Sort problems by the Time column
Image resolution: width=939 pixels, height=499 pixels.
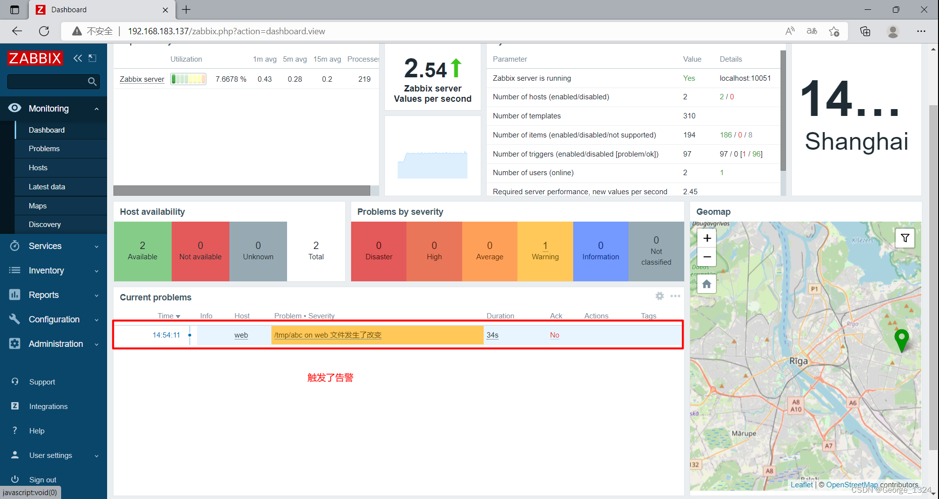[x=169, y=316]
